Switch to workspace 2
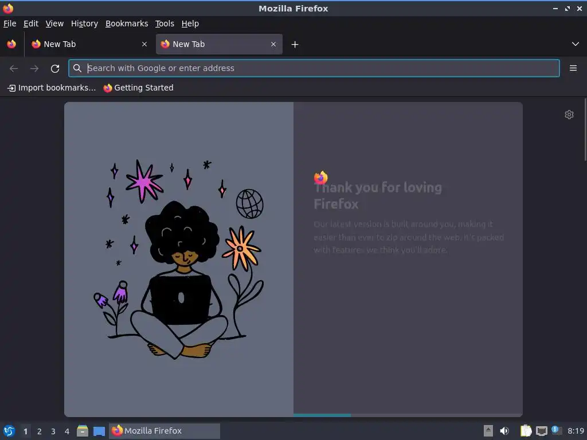The image size is (587, 440). pos(40,431)
